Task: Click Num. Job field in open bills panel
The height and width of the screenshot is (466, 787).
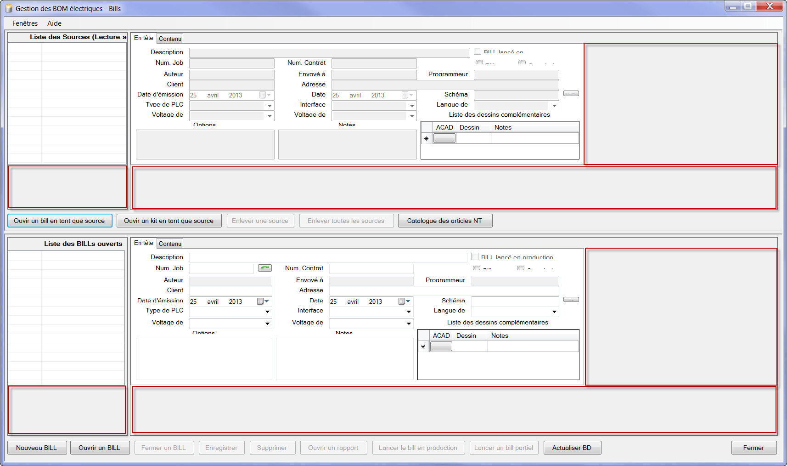Action: (x=221, y=268)
